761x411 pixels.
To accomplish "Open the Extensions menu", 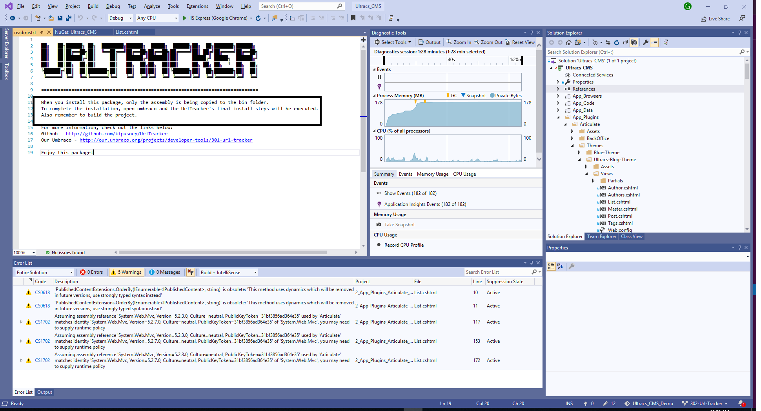I will coord(197,6).
